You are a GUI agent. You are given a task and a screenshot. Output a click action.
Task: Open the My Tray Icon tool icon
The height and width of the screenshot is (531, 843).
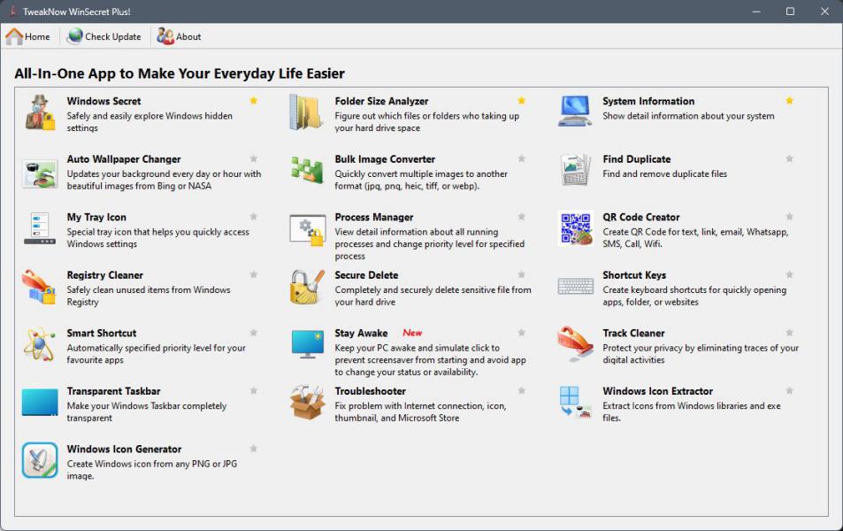tap(40, 228)
